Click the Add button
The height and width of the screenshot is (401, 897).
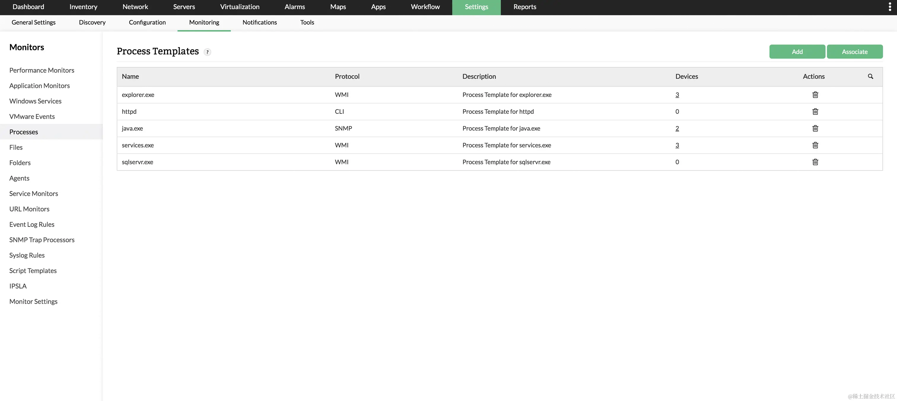click(797, 52)
